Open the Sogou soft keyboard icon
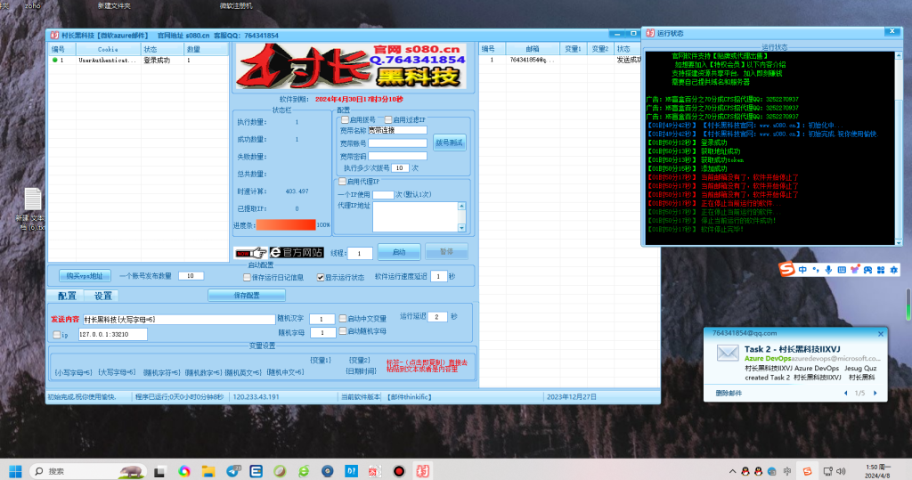Image resolution: width=912 pixels, height=480 pixels. [x=842, y=270]
